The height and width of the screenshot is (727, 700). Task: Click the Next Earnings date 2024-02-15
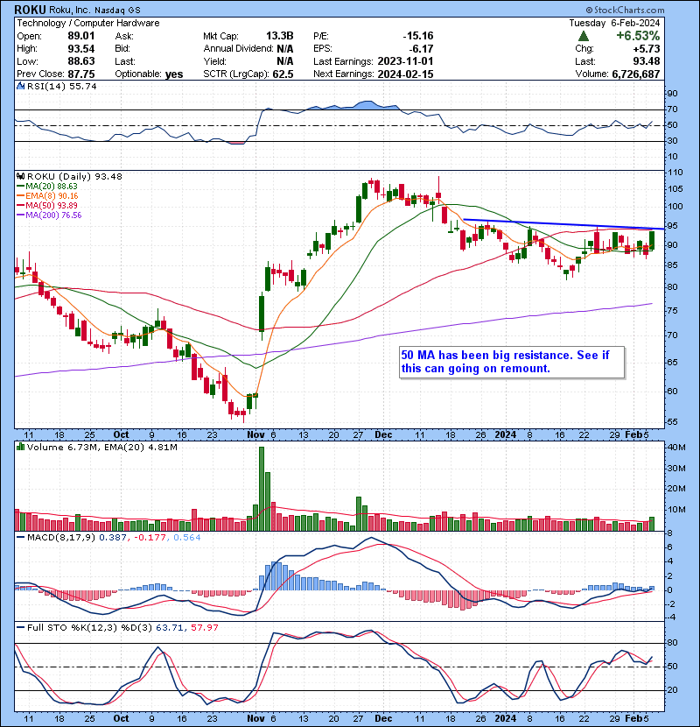[x=405, y=74]
